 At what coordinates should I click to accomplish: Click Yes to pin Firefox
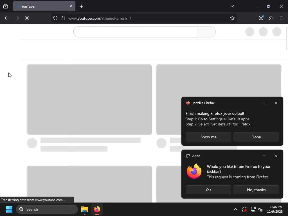[208, 190]
